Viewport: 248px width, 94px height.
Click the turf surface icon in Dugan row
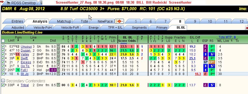58,51
